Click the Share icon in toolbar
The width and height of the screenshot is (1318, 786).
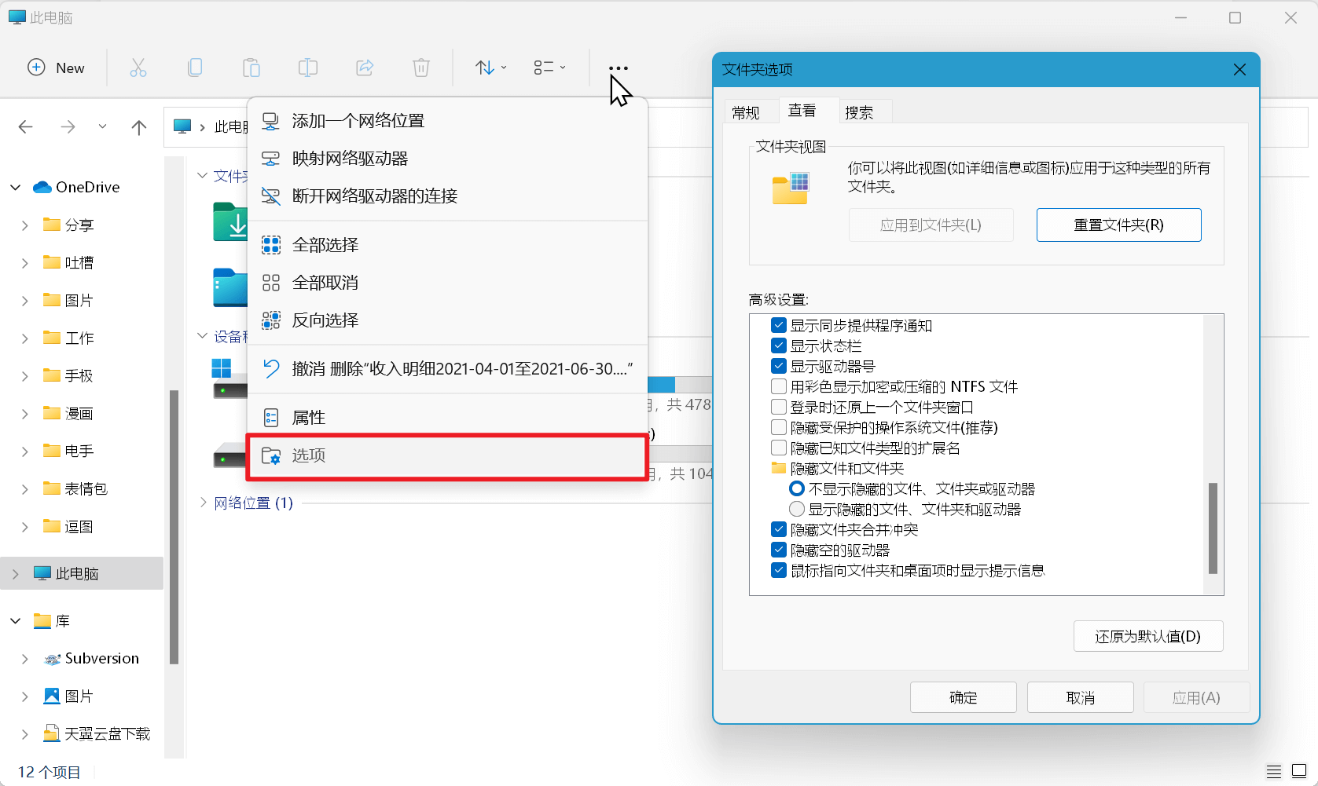pos(365,68)
